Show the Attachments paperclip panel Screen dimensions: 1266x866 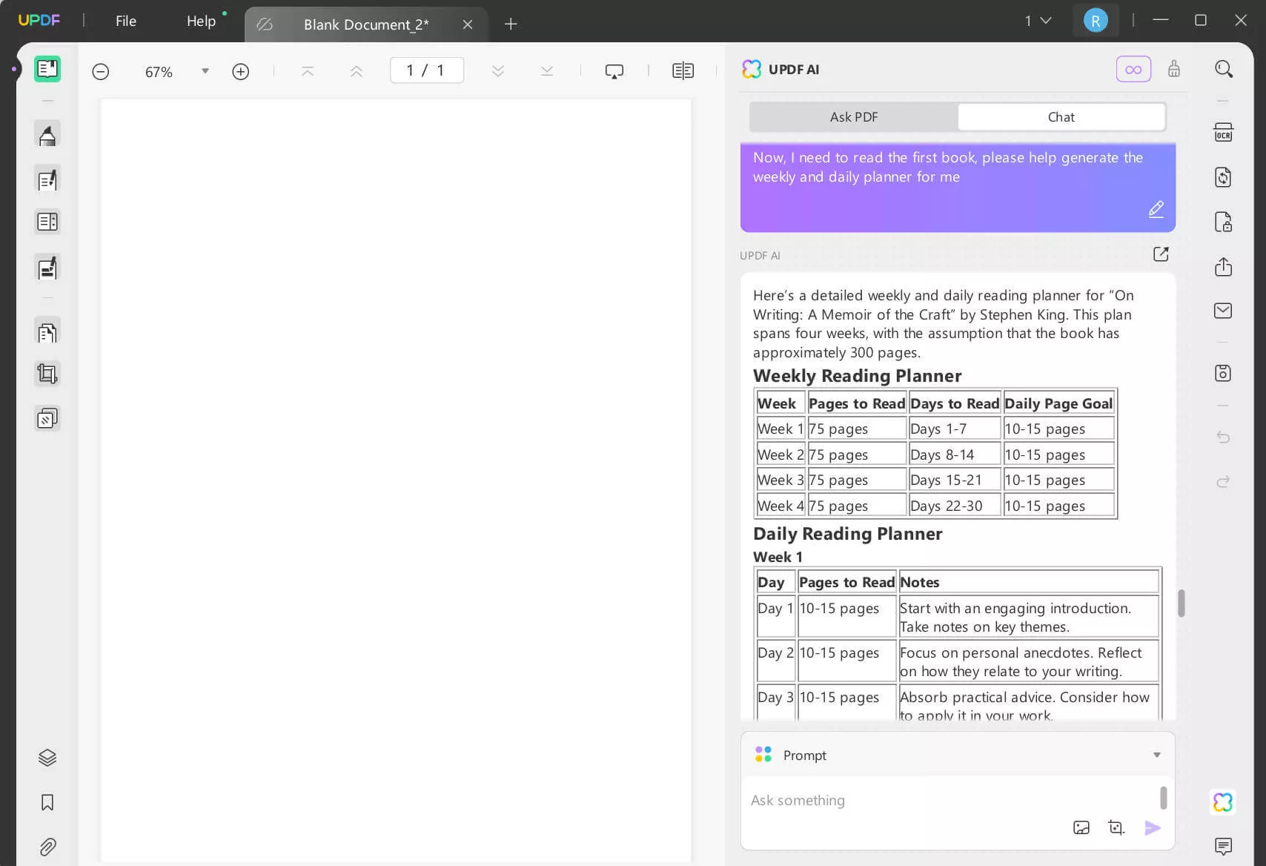(47, 847)
